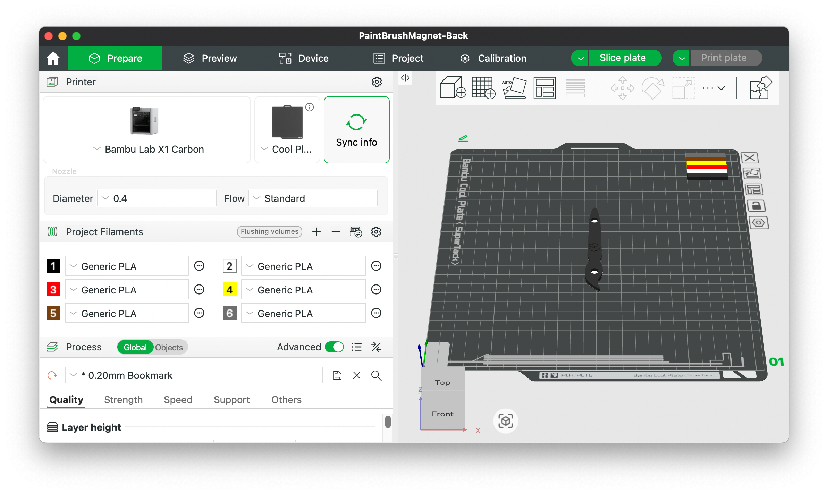Open Project Filaments settings gear
Screen dimensions: 828x494
[376, 232]
